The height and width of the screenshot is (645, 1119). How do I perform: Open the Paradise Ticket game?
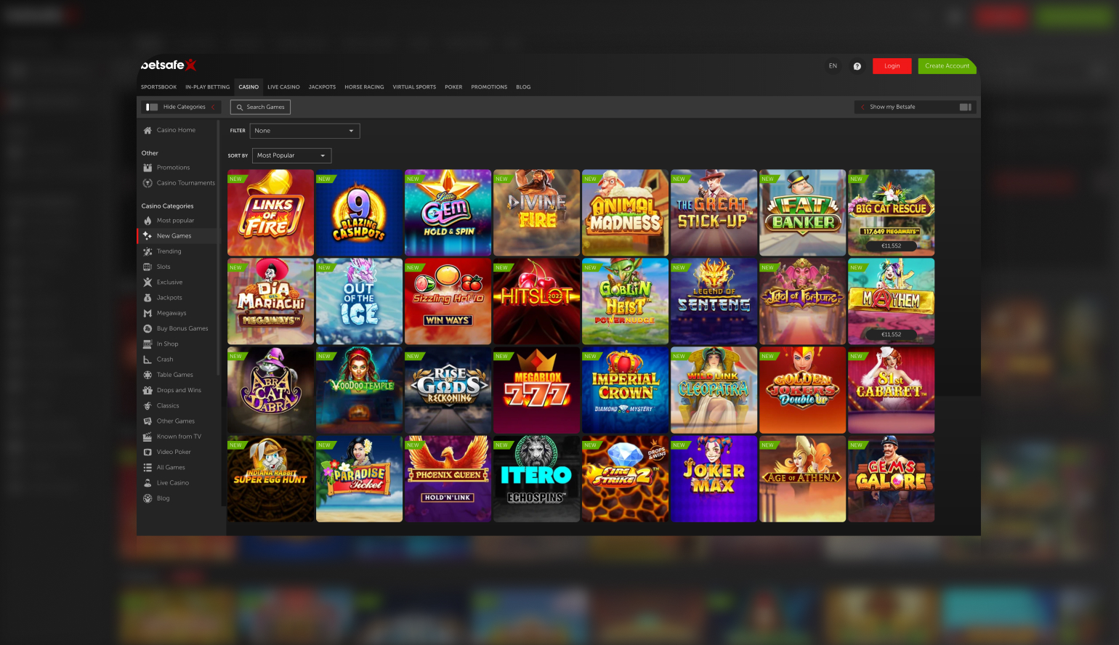coord(359,479)
